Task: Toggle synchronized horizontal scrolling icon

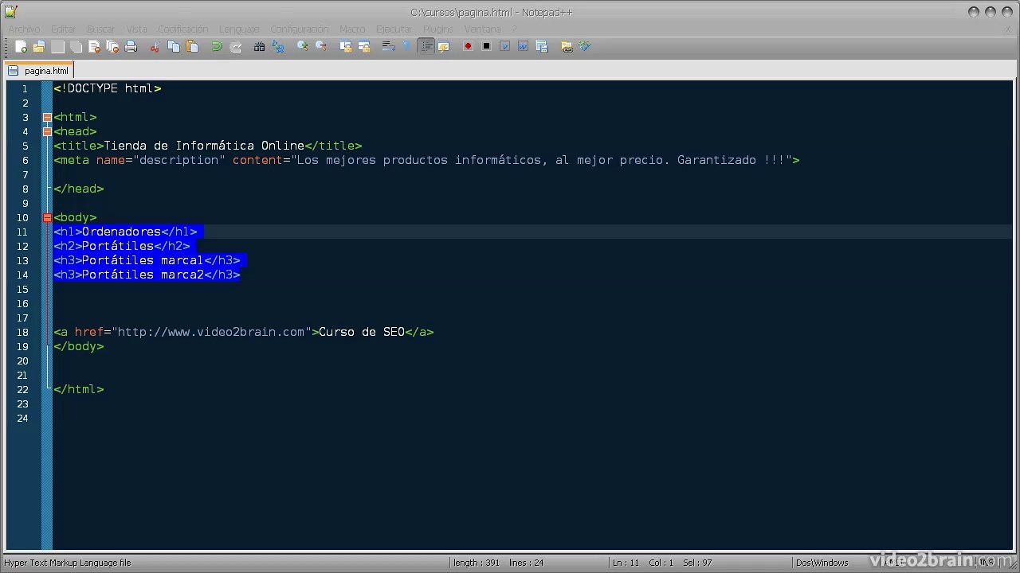Action: [x=363, y=47]
